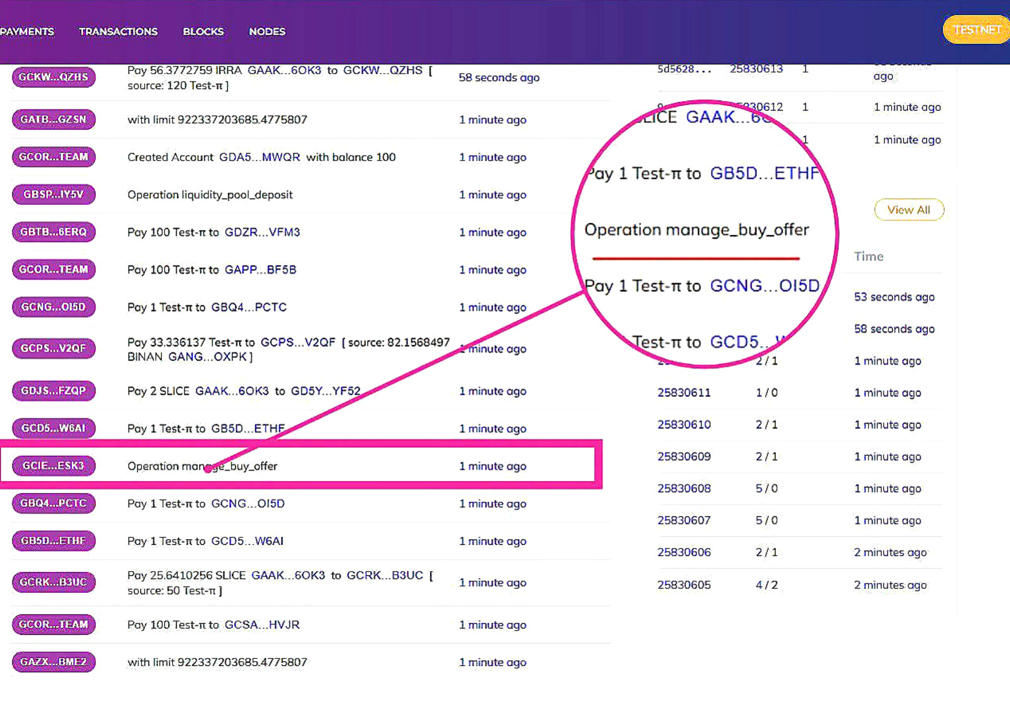
Task: Select the GBSP...IY5V account badge
Action: (x=54, y=194)
